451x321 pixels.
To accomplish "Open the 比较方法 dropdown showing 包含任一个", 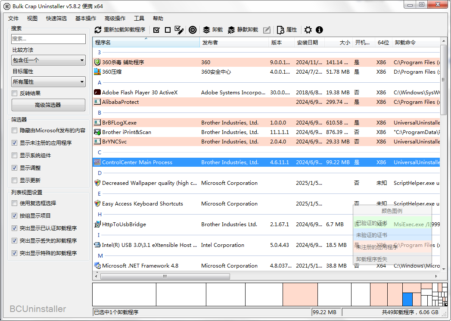I will tap(48, 60).
